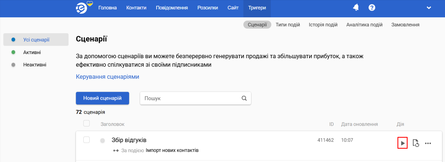The image size is (445, 162).
Task: Filter by Активні scenarios
Action: coord(32,52)
